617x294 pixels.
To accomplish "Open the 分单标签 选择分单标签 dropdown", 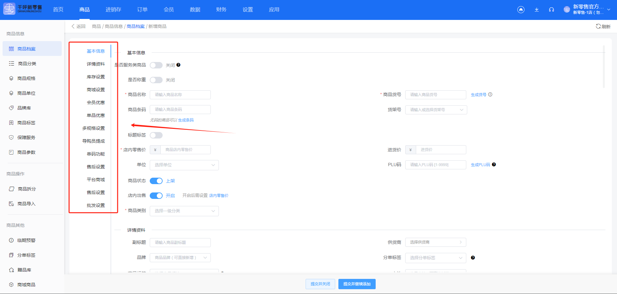I will tap(435, 258).
